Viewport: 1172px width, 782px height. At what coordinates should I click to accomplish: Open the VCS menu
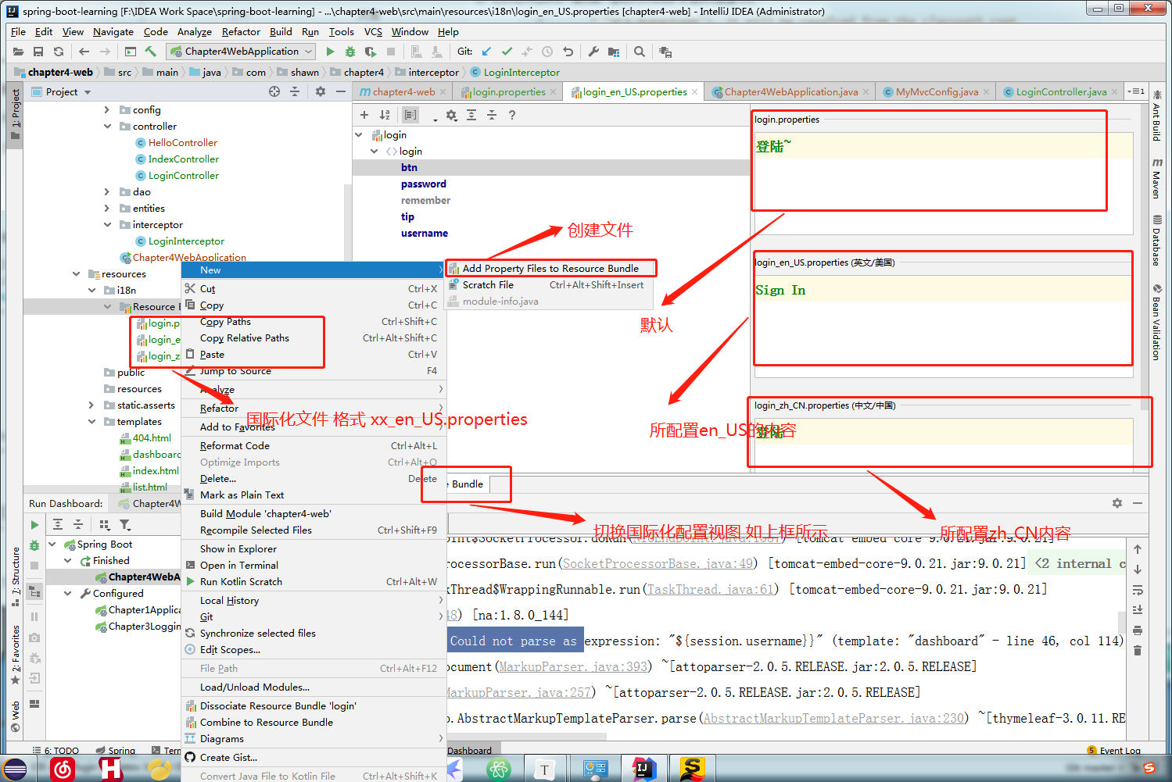click(373, 31)
